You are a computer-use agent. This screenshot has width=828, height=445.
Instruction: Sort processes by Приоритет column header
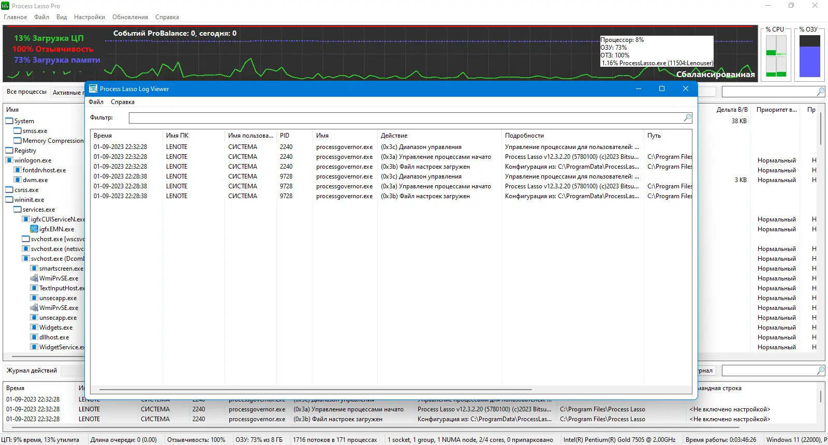tap(776, 110)
